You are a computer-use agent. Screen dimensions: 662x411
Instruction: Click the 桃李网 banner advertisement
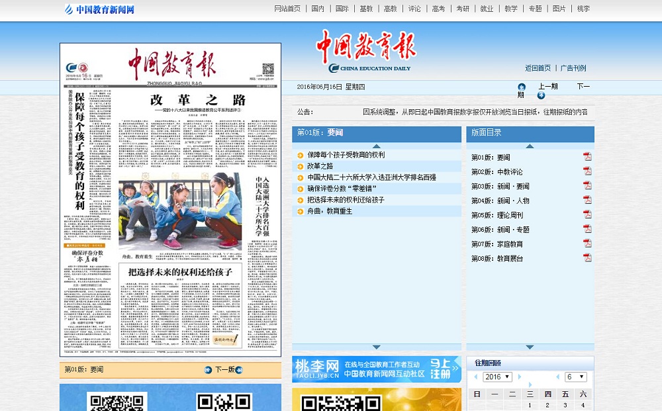(377, 369)
